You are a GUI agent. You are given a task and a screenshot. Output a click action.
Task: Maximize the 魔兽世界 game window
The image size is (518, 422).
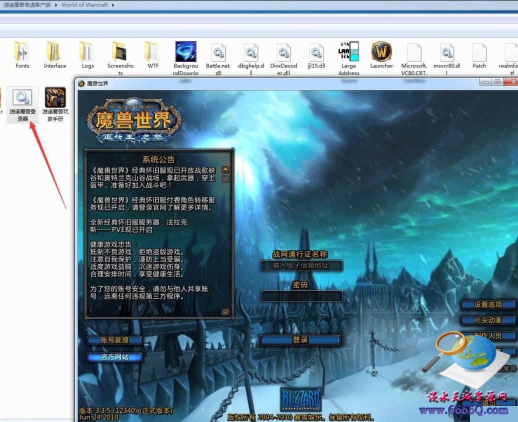pyautogui.click(x=497, y=82)
